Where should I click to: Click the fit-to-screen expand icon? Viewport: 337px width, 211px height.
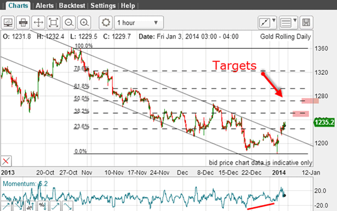click(x=53, y=23)
